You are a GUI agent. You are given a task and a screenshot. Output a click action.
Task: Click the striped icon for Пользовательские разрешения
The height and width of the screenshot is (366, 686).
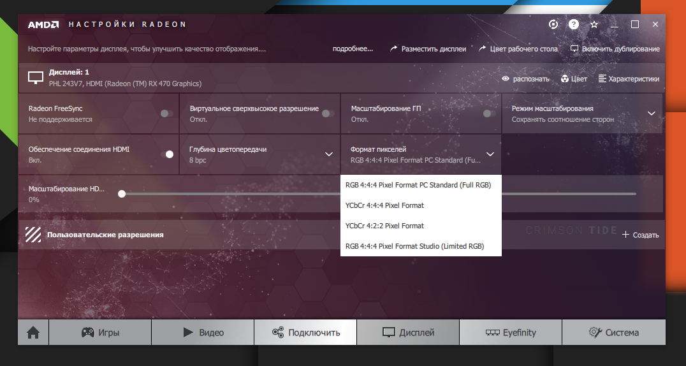click(x=33, y=235)
